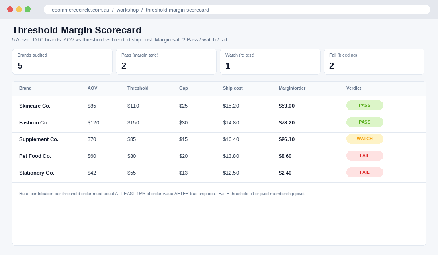Viewport: 438px width, 255px height.
Task: Click Pet Food Co. threshold $80
Action: point(131,156)
